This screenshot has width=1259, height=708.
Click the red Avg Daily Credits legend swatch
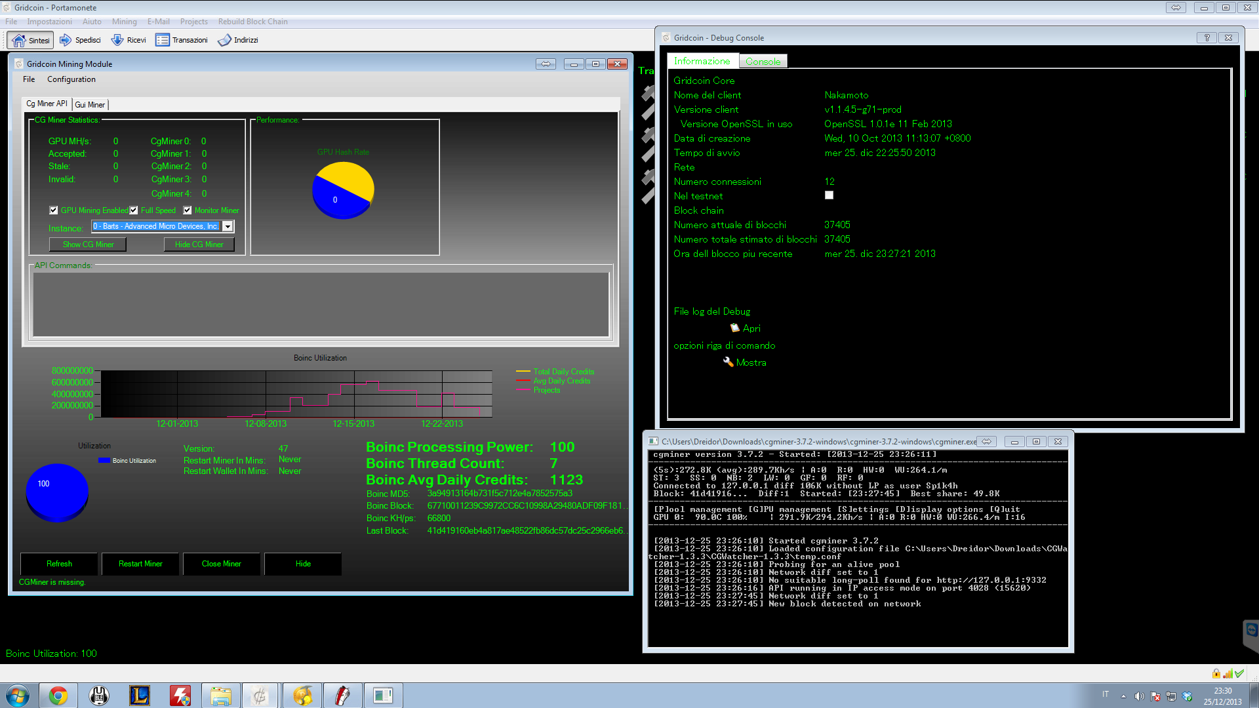coord(523,381)
